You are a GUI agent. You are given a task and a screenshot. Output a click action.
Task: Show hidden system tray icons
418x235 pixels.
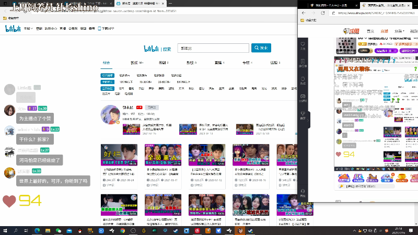[354, 231]
